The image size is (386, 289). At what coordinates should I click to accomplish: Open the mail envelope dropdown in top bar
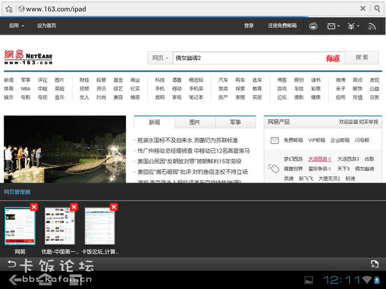point(334,26)
